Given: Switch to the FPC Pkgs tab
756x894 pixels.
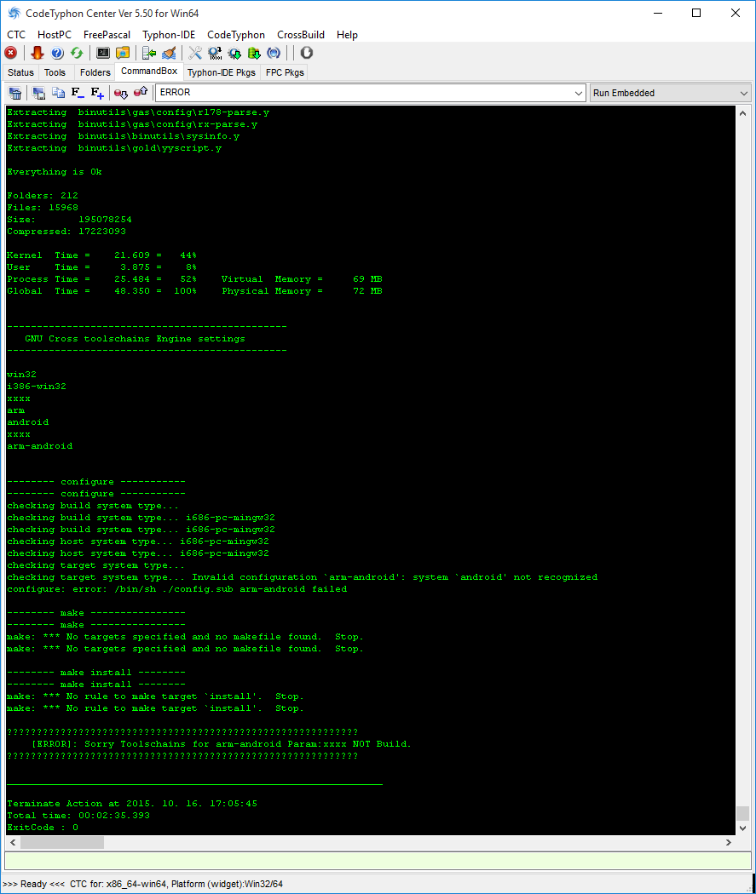Looking at the screenshot, I should [285, 72].
